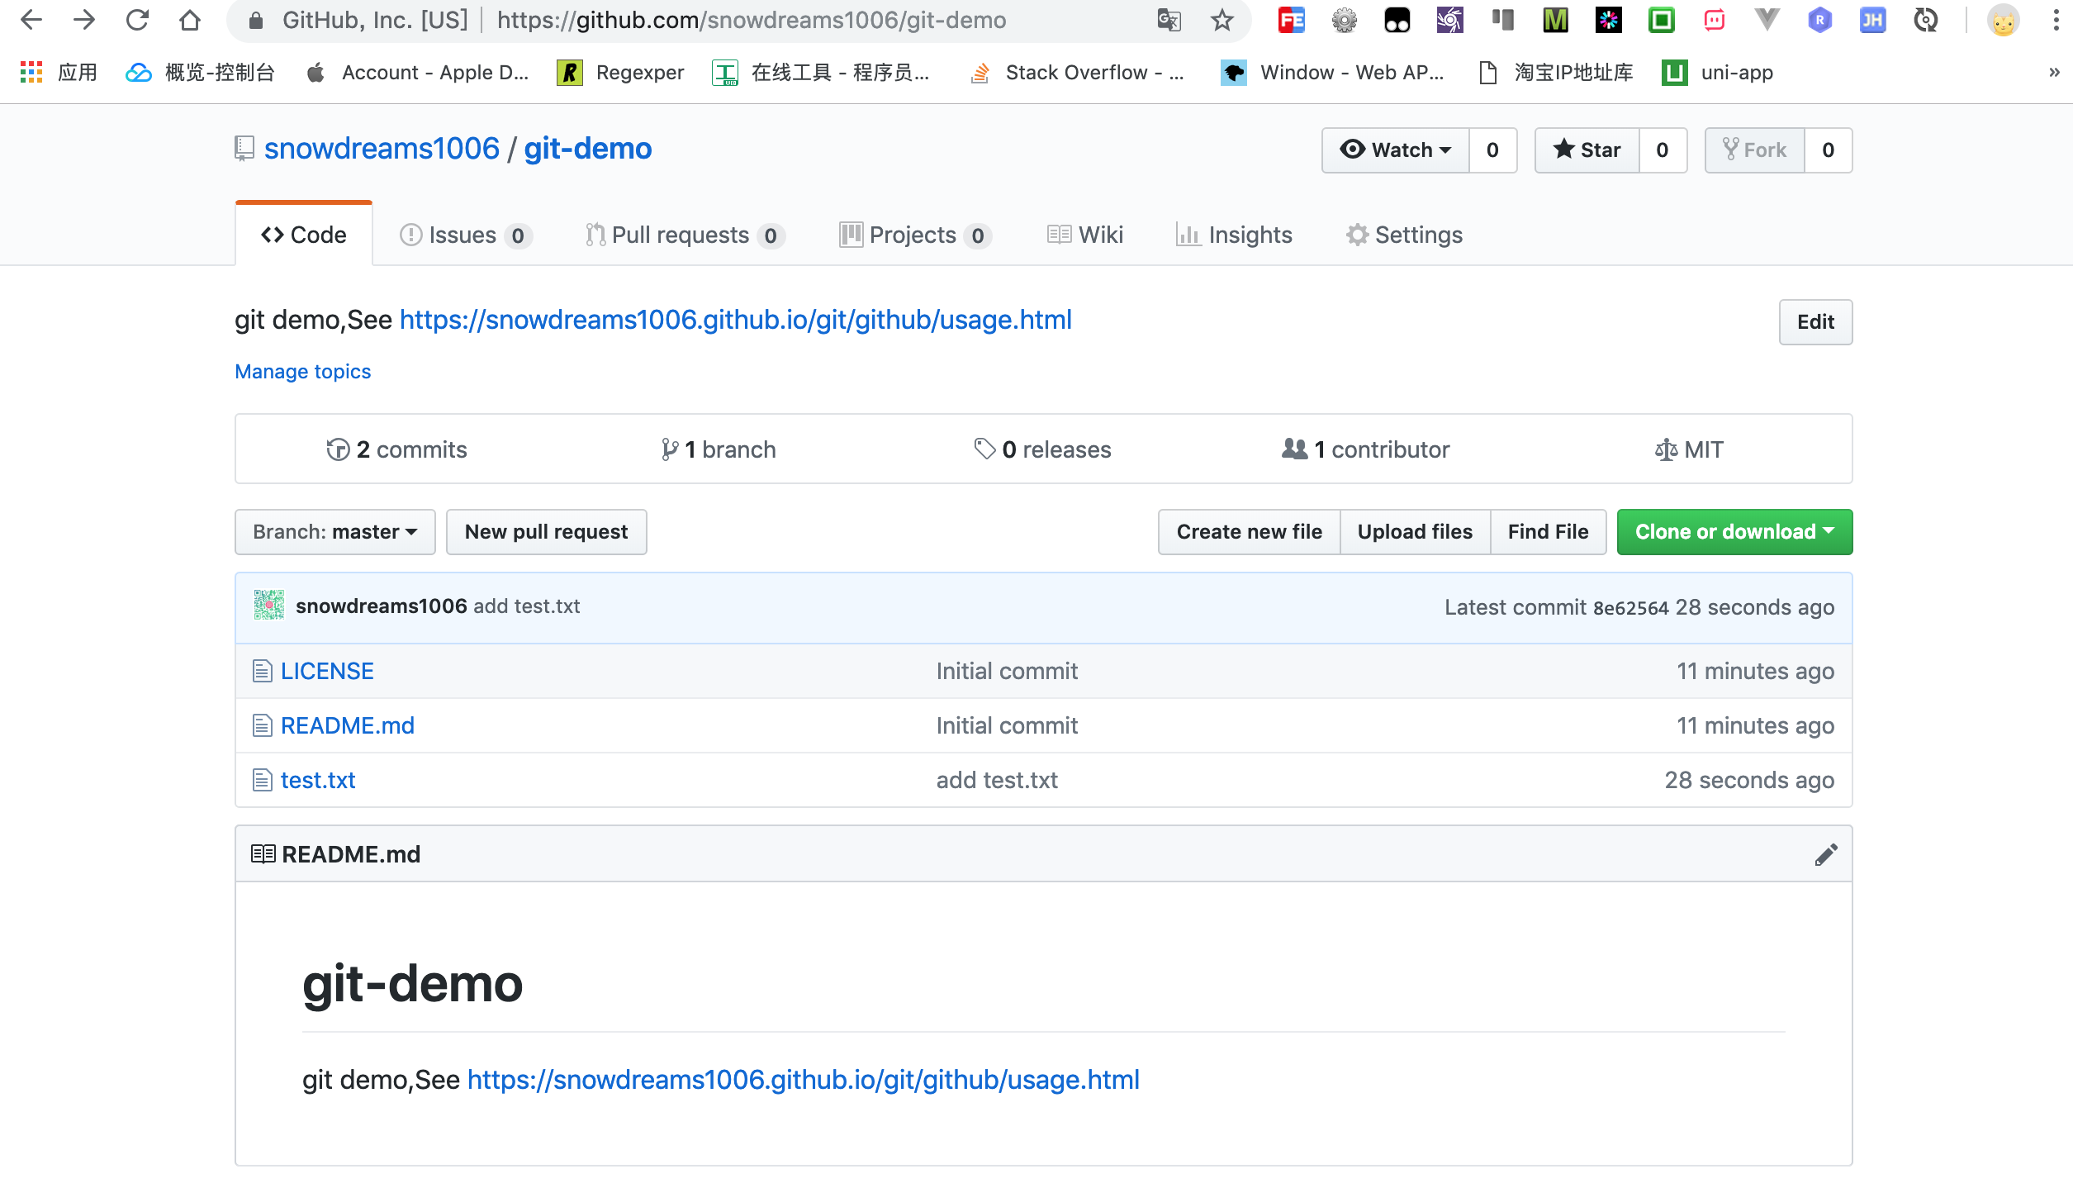Expand the Watch dropdown menu

coord(1395,150)
